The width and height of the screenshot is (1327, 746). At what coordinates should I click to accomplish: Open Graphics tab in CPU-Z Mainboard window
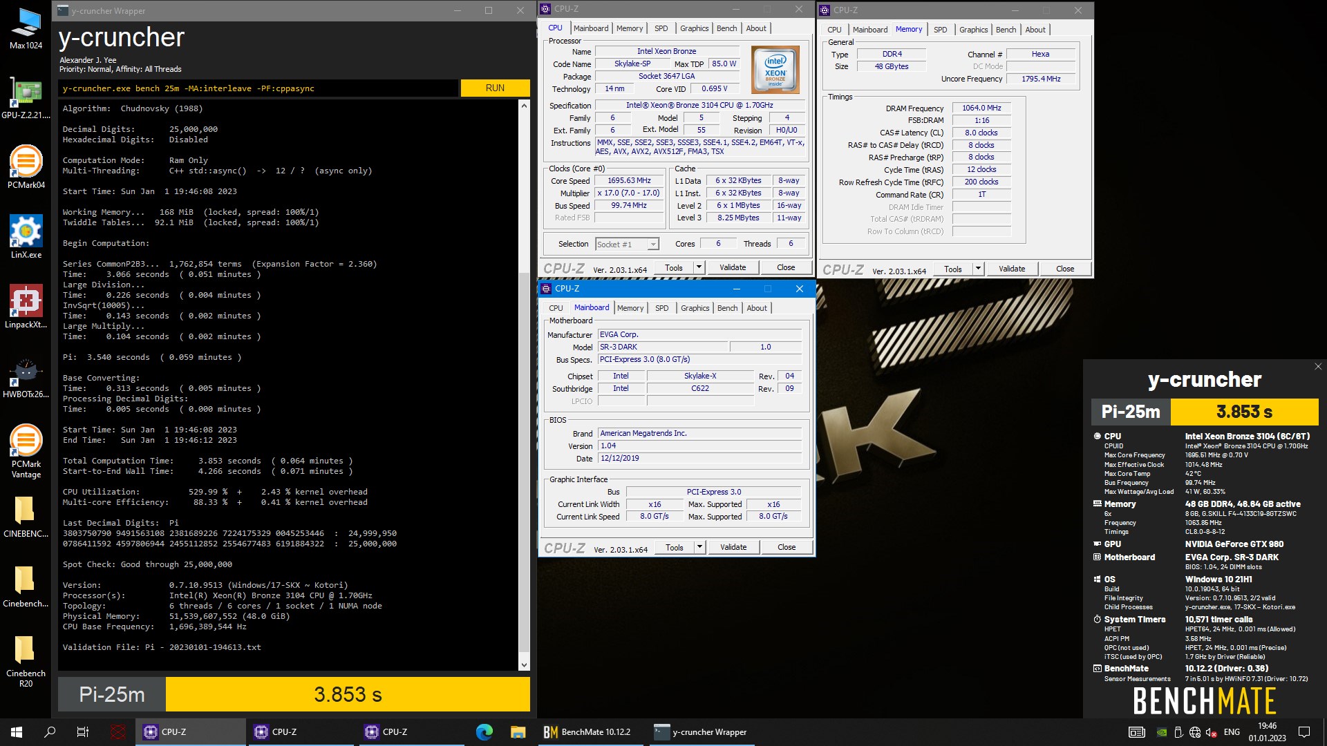695,308
